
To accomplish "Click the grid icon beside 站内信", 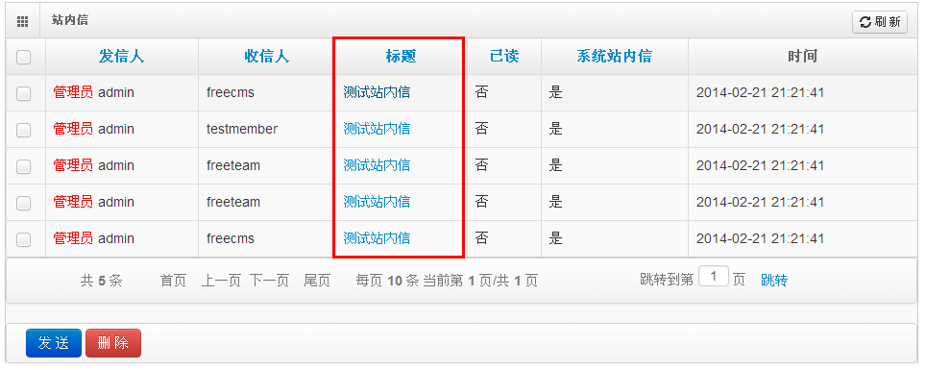I will coord(23,22).
